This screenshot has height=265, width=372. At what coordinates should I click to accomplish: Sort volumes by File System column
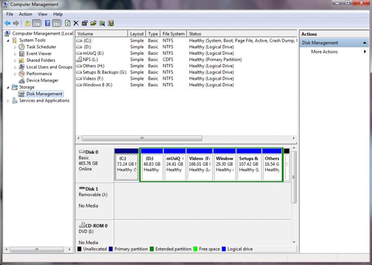(x=173, y=34)
